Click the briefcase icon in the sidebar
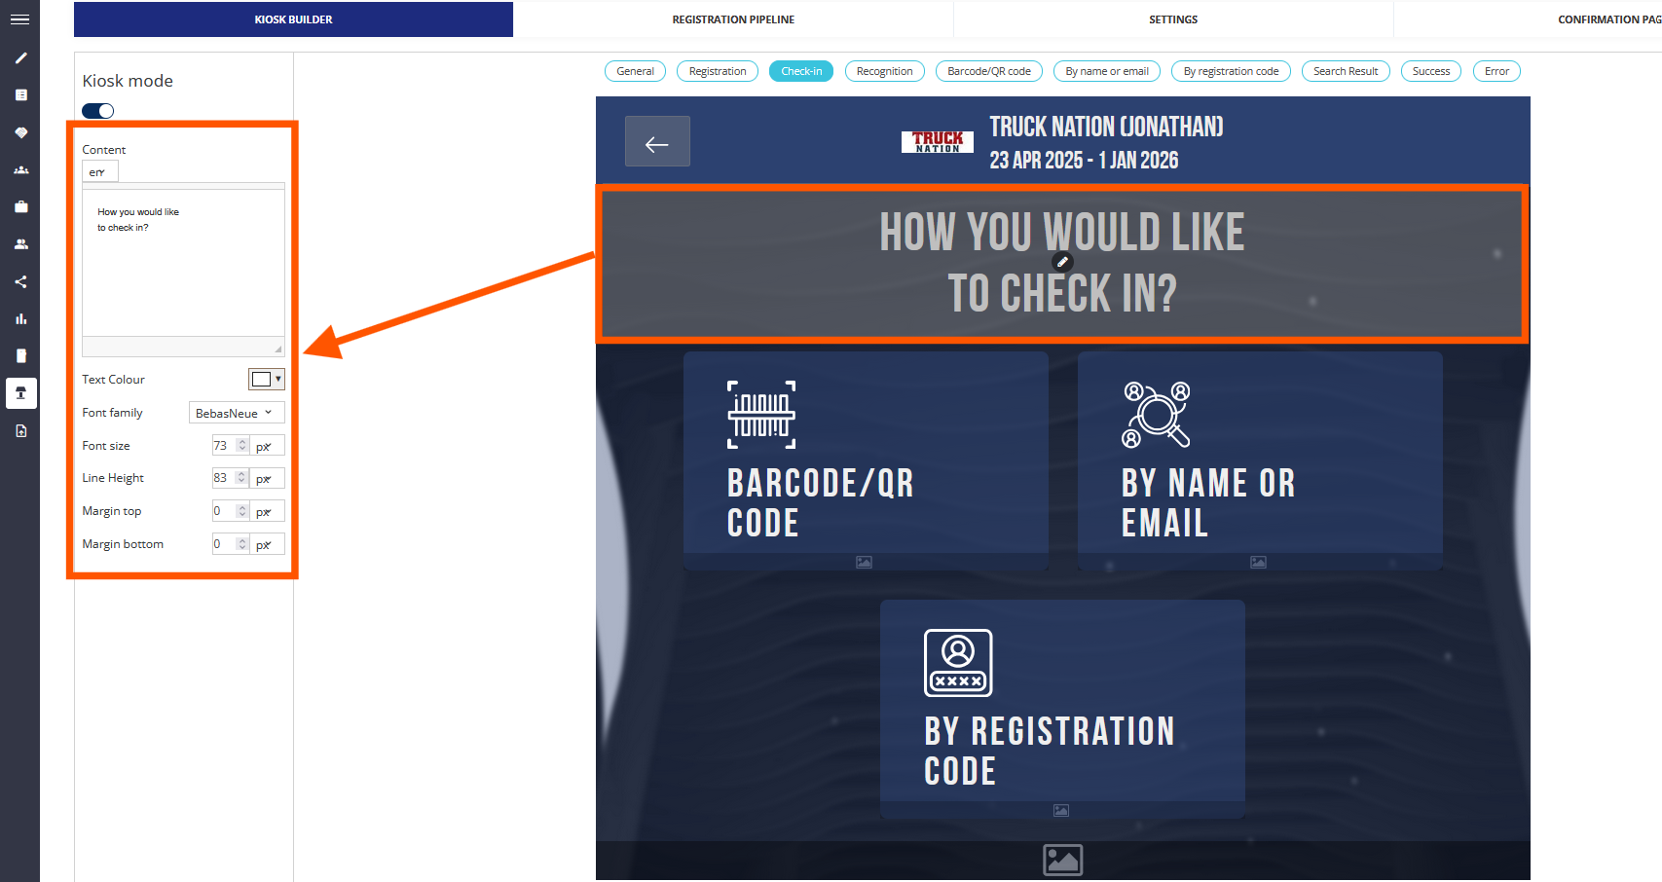1662x882 pixels. coord(20,207)
